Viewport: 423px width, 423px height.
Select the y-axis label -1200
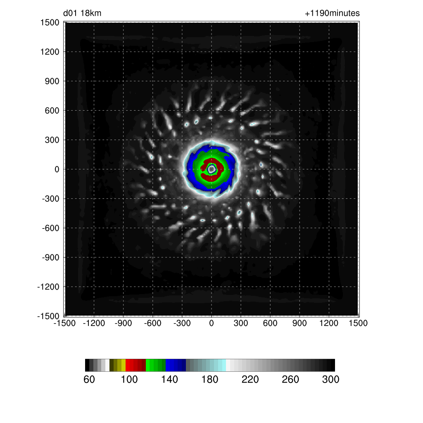point(48,287)
